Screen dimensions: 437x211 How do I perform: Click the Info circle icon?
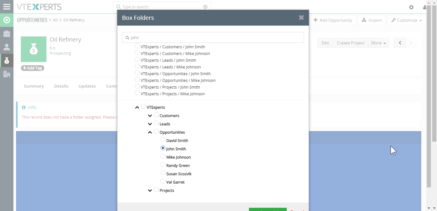click(24, 107)
